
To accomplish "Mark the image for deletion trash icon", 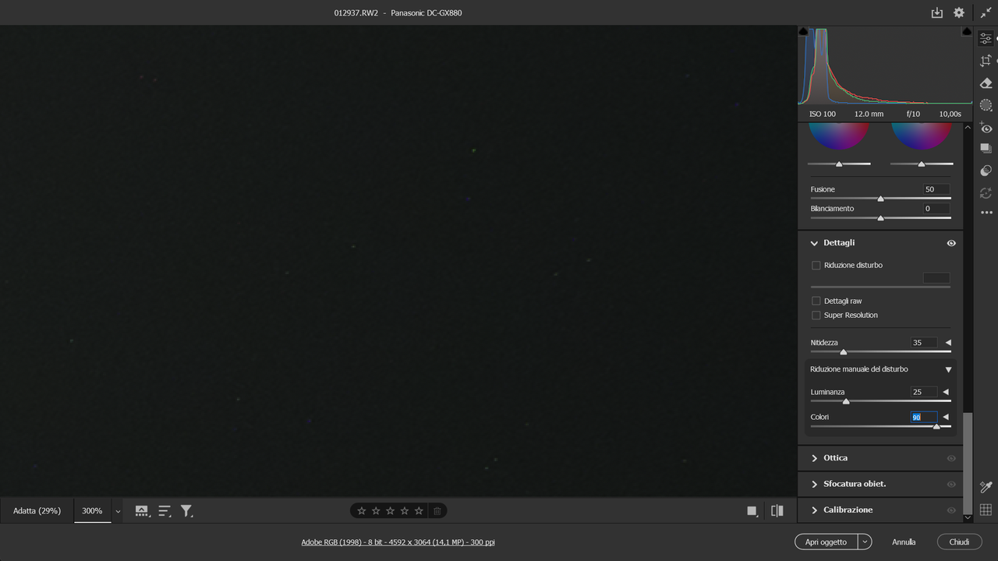I will click(x=437, y=511).
